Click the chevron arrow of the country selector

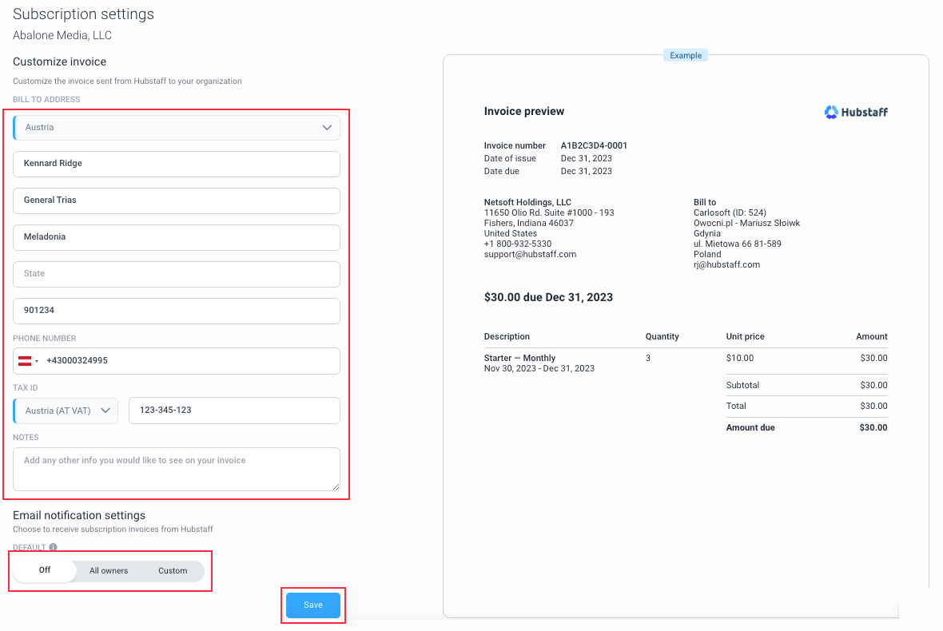point(327,128)
